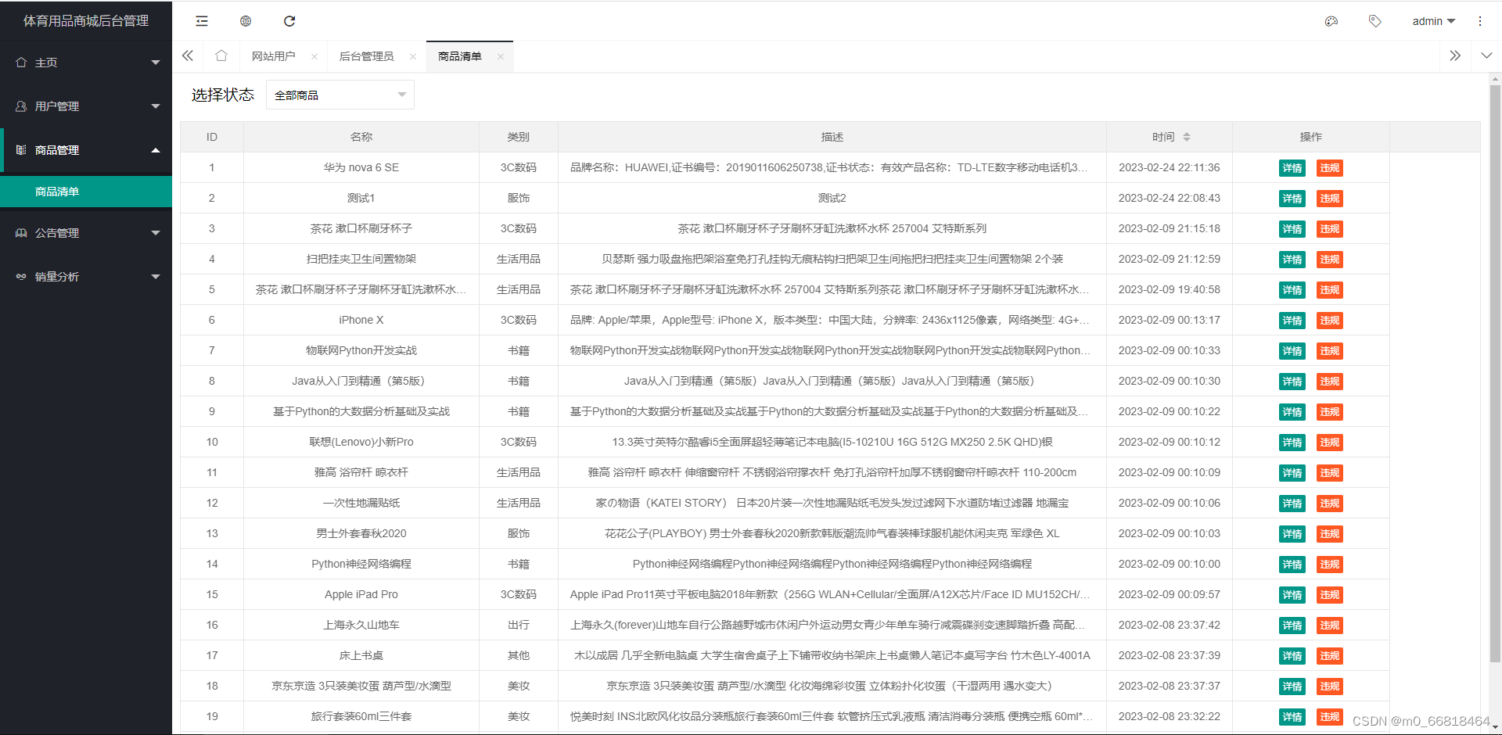
Task: Mark iPhone X as 违规
Action: [x=1330, y=321]
